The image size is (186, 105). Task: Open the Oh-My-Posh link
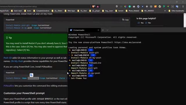point(17,61)
